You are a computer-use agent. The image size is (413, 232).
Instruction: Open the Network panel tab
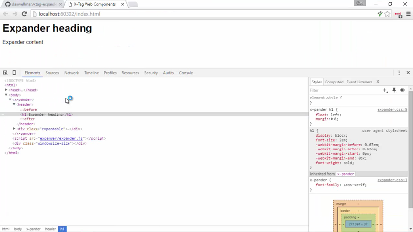(71, 73)
